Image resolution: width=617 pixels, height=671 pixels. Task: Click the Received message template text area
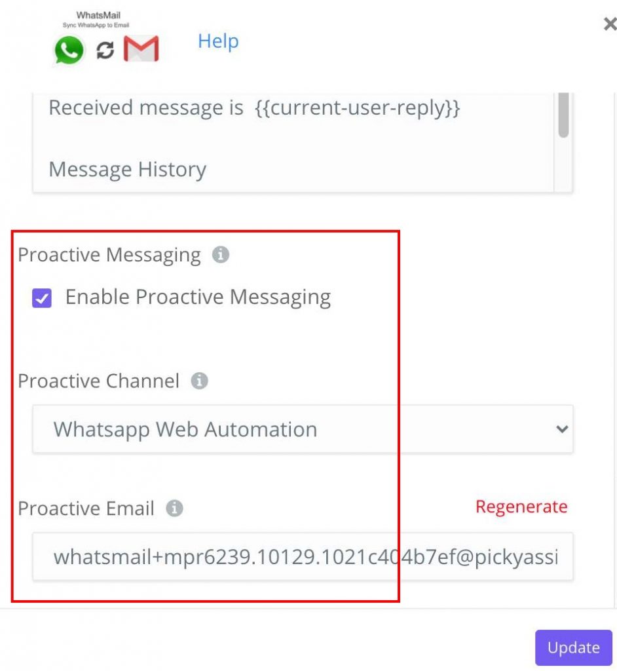click(293, 142)
